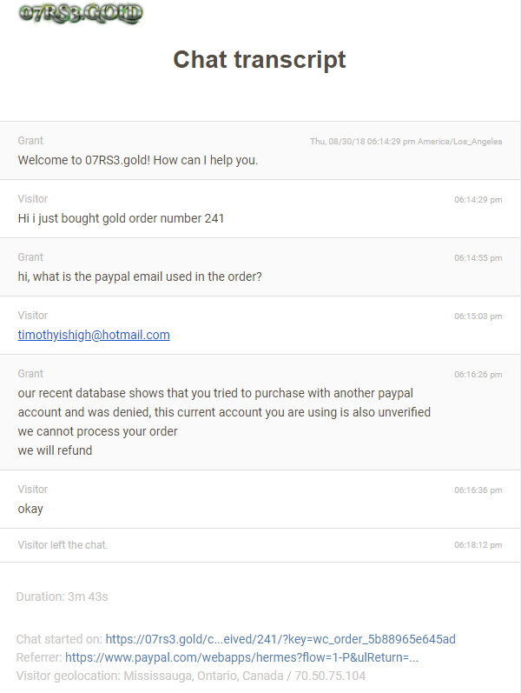Click the visitor geolocation Mississauga line
The height and width of the screenshot is (693, 521).
[x=191, y=676]
